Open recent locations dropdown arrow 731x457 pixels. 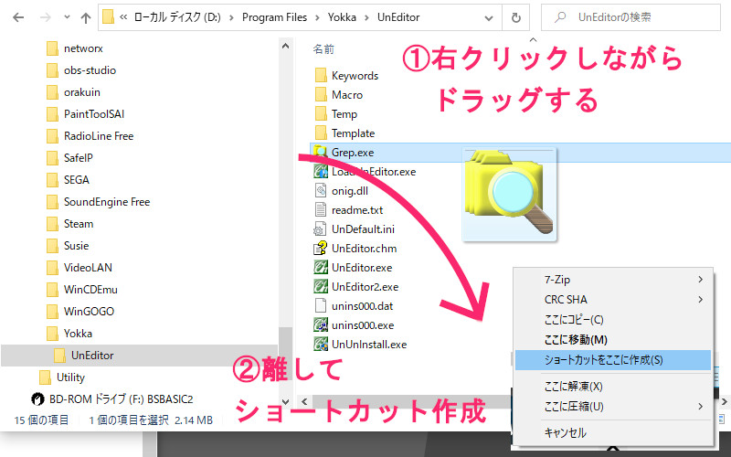point(67,17)
